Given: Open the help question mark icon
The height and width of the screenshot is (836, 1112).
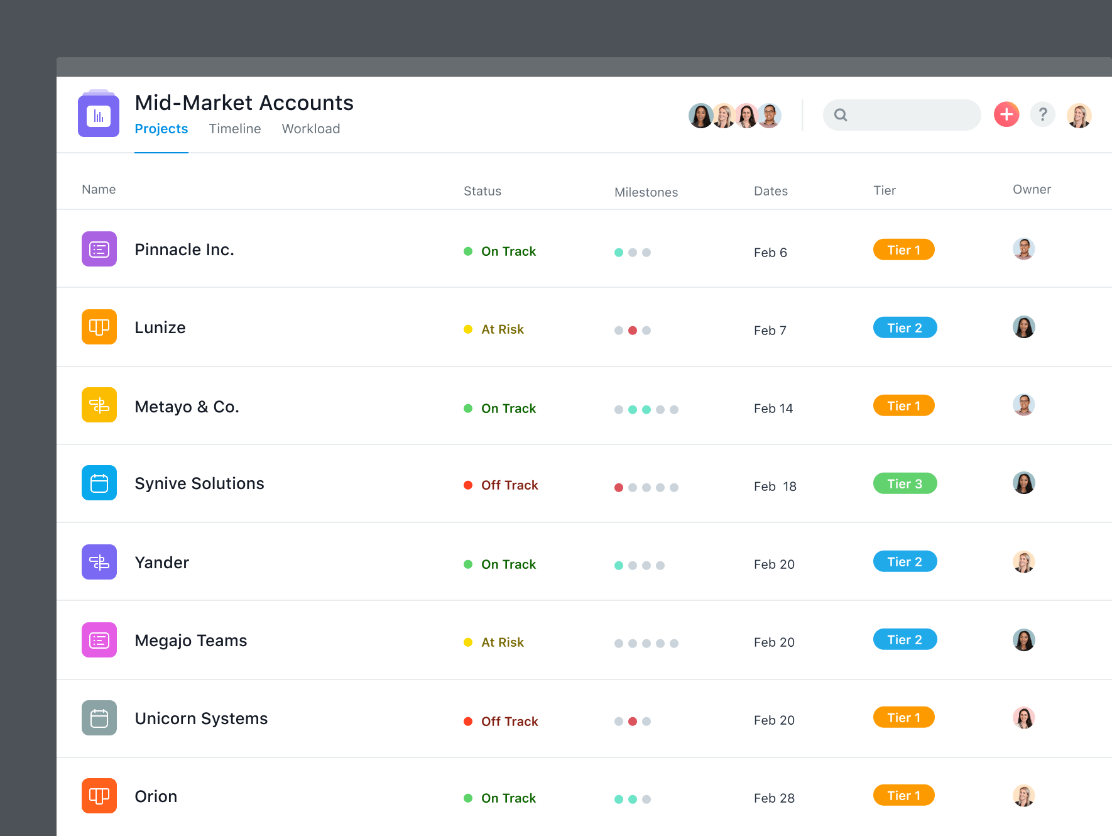Looking at the screenshot, I should click(x=1043, y=115).
